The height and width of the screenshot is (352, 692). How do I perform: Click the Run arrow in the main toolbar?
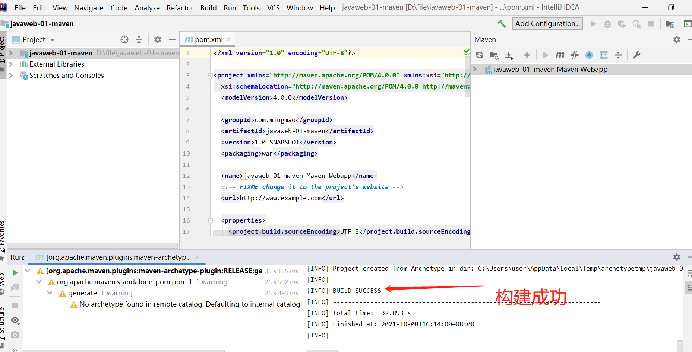[593, 24]
